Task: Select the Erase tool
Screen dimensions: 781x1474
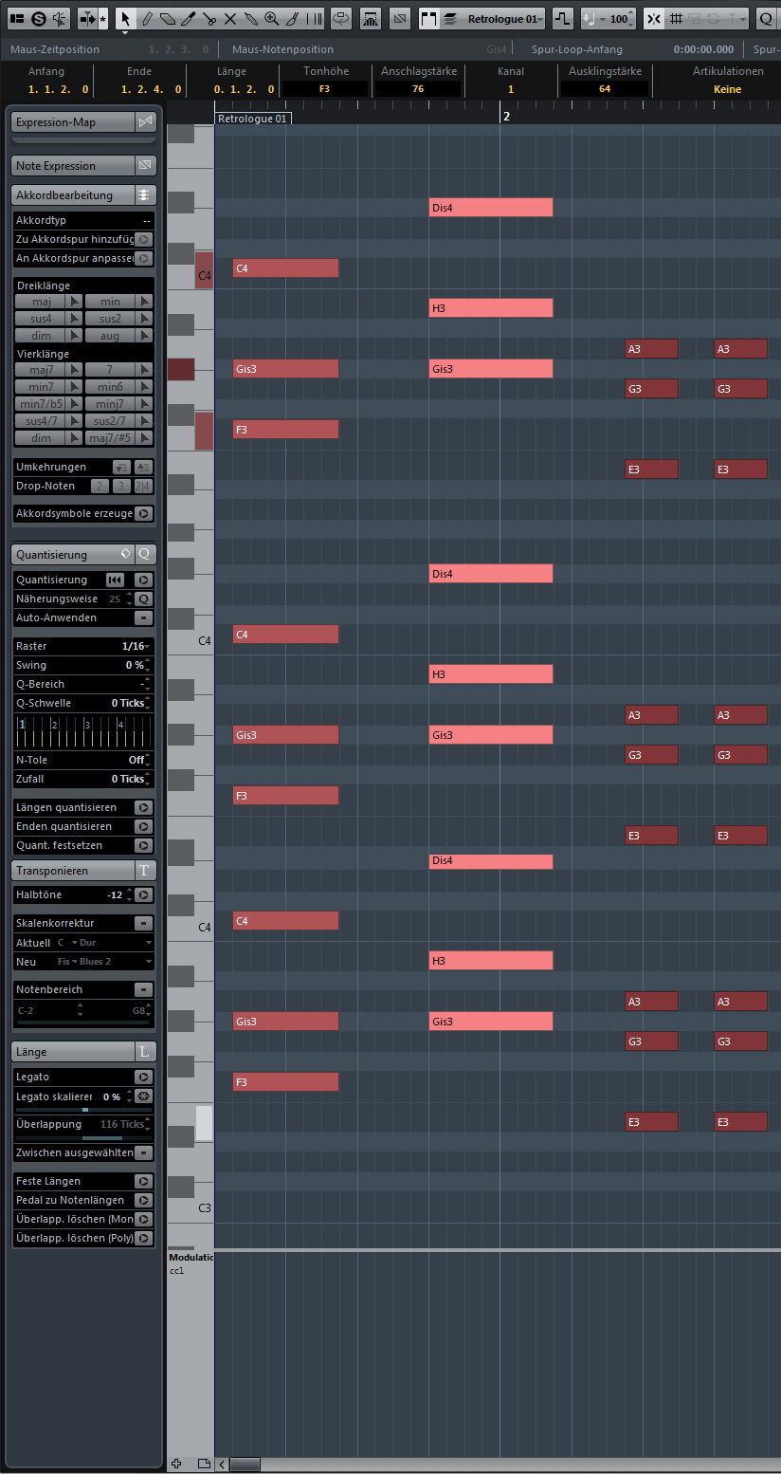Action: click(167, 18)
